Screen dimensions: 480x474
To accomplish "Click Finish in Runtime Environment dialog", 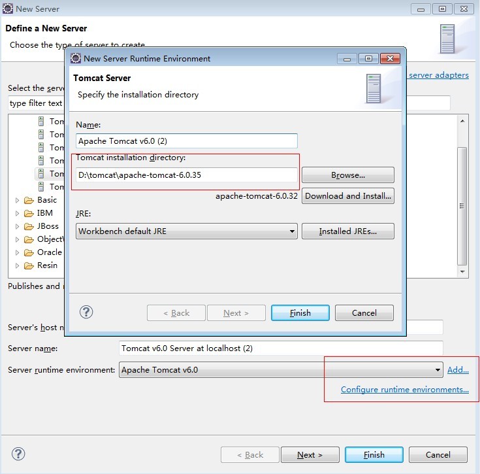I will pyautogui.click(x=300, y=313).
